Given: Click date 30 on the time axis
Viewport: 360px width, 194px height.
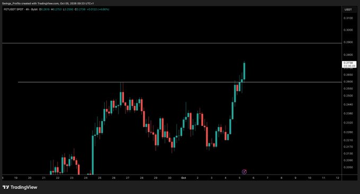Looking at the screenshot, I should tap(169, 178).
